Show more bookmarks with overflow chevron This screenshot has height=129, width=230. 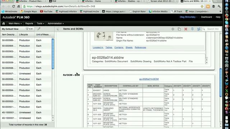coord(220,11)
